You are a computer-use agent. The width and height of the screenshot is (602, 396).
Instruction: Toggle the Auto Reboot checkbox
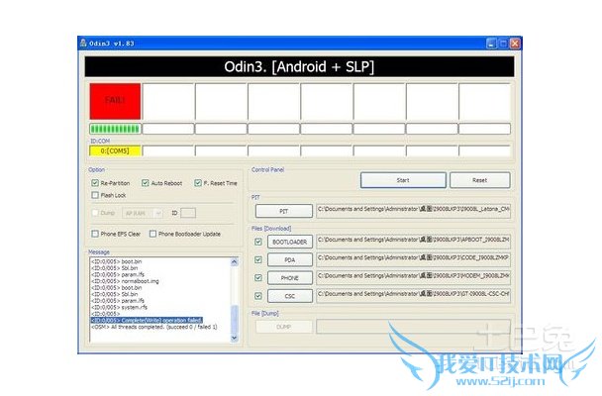146,182
